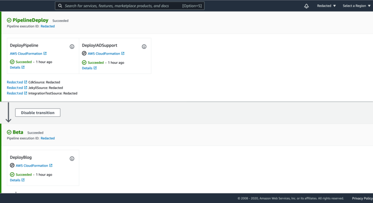Click external icon beside CdkSource link
Screen dimensions: 373x203
point(26,82)
